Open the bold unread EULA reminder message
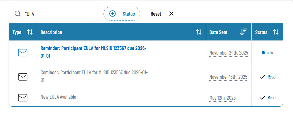 pyautogui.click(x=93, y=52)
